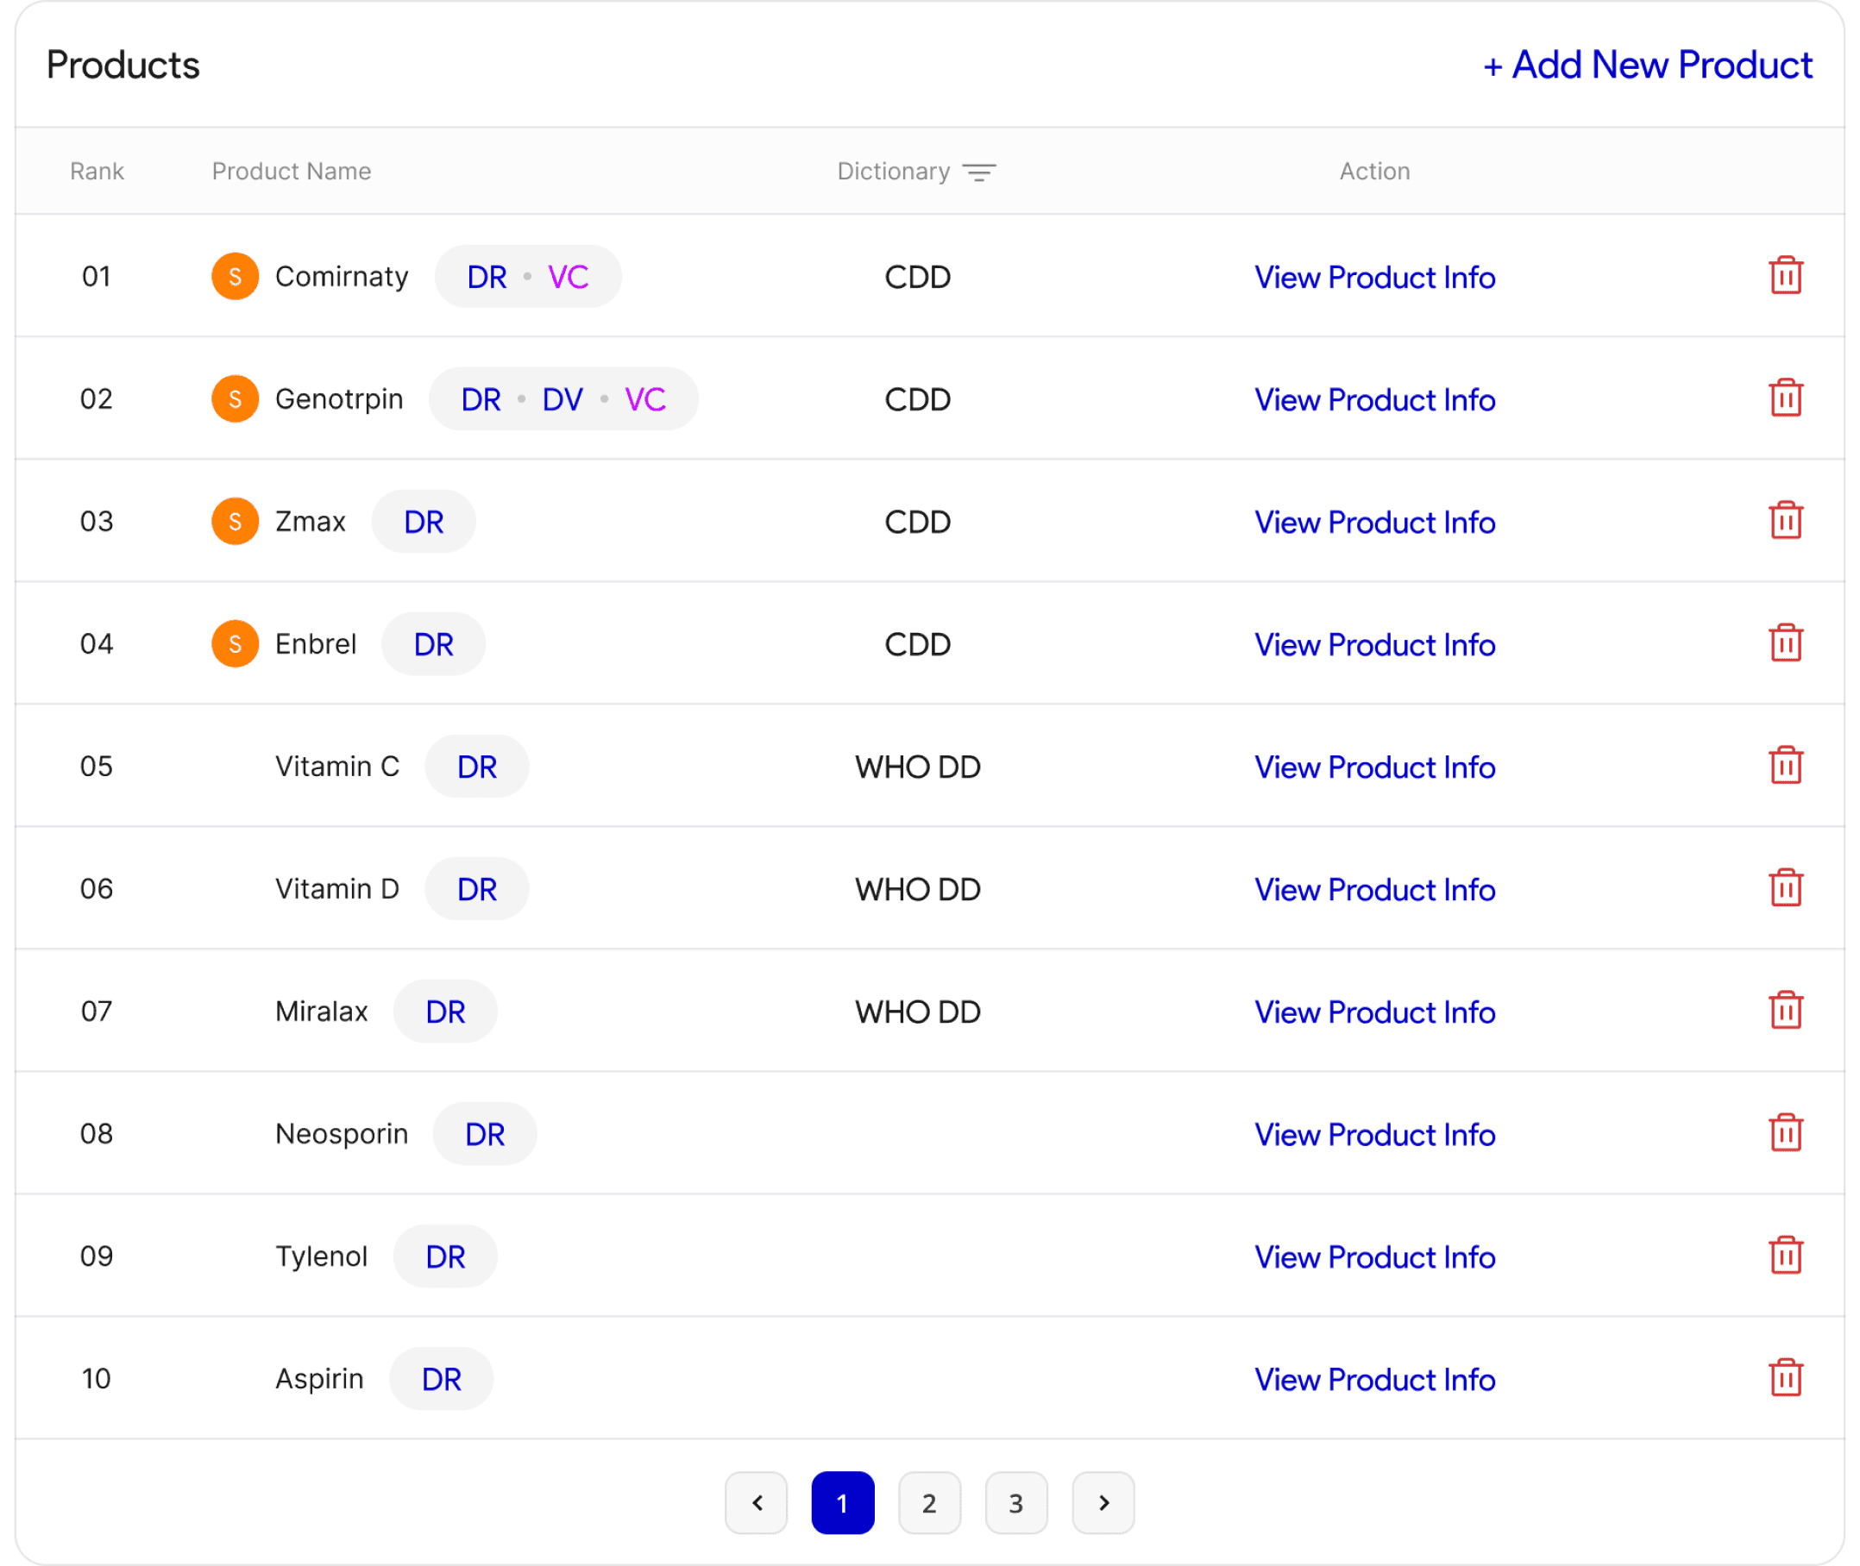Screen dimensions: 1860x1566
Task: Click the DR tag on Miralax
Action: click(x=445, y=1012)
